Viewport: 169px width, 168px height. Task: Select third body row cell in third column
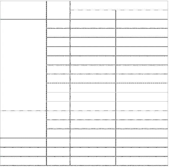click(x=93, y=42)
